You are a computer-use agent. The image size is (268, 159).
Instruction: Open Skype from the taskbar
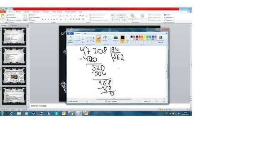(56, 113)
